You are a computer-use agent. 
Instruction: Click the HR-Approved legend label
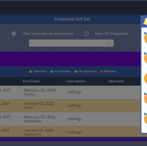[87, 72]
